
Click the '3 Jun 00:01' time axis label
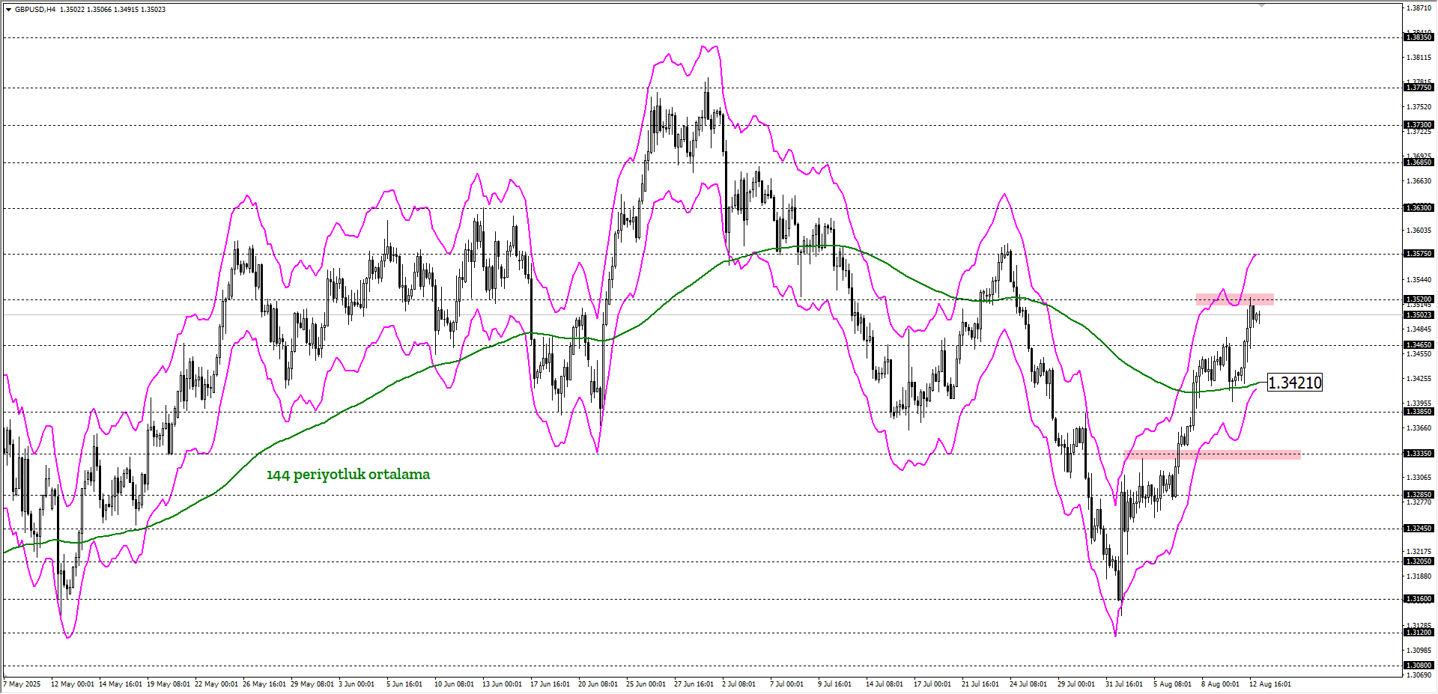point(357,684)
